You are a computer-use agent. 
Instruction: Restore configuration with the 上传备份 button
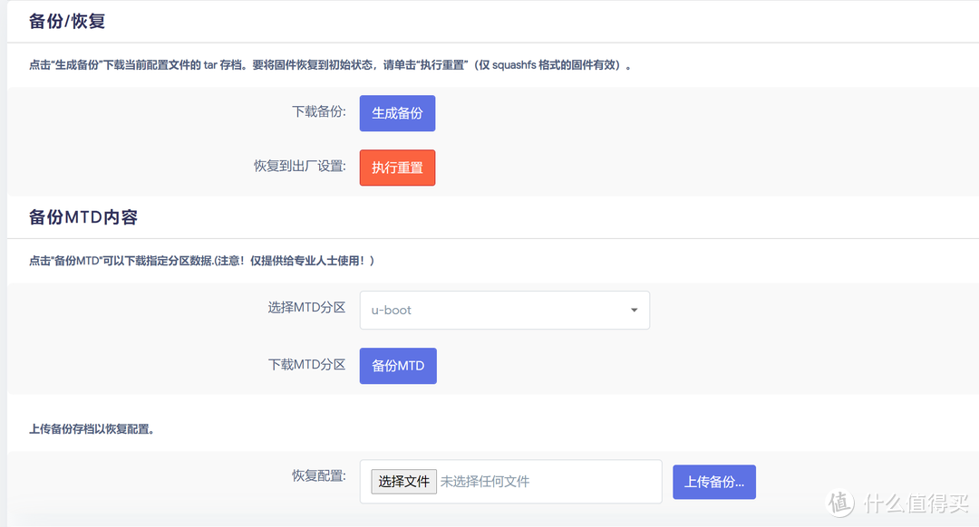coord(713,482)
